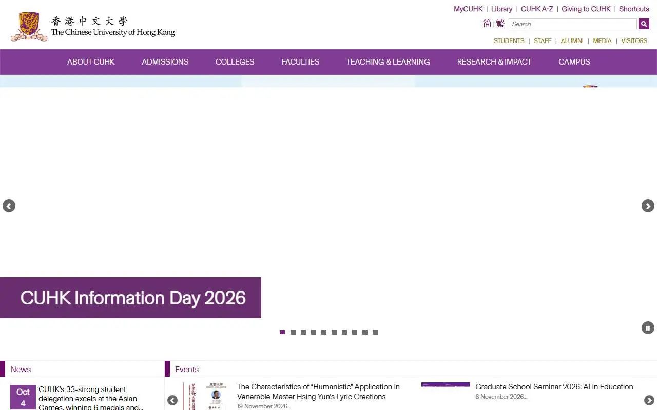This screenshot has width=657, height=410.
Task: Select the seventh slide indicator dot
Action: coord(344,332)
